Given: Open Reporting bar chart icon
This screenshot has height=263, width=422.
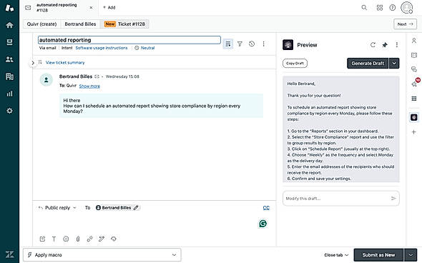Looking at the screenshot, I should (9, 94).
